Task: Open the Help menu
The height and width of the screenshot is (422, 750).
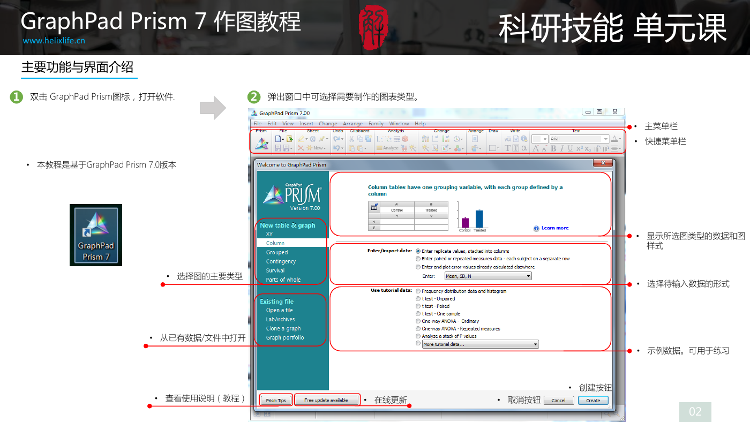Action: click(421, 124)
